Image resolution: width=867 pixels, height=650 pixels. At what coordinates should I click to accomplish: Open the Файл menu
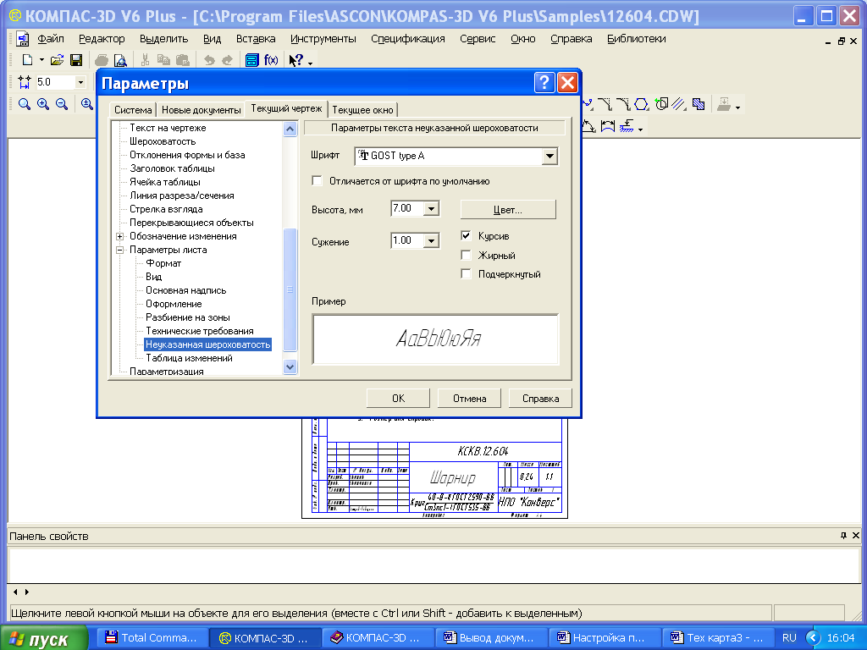coord(50,39)
